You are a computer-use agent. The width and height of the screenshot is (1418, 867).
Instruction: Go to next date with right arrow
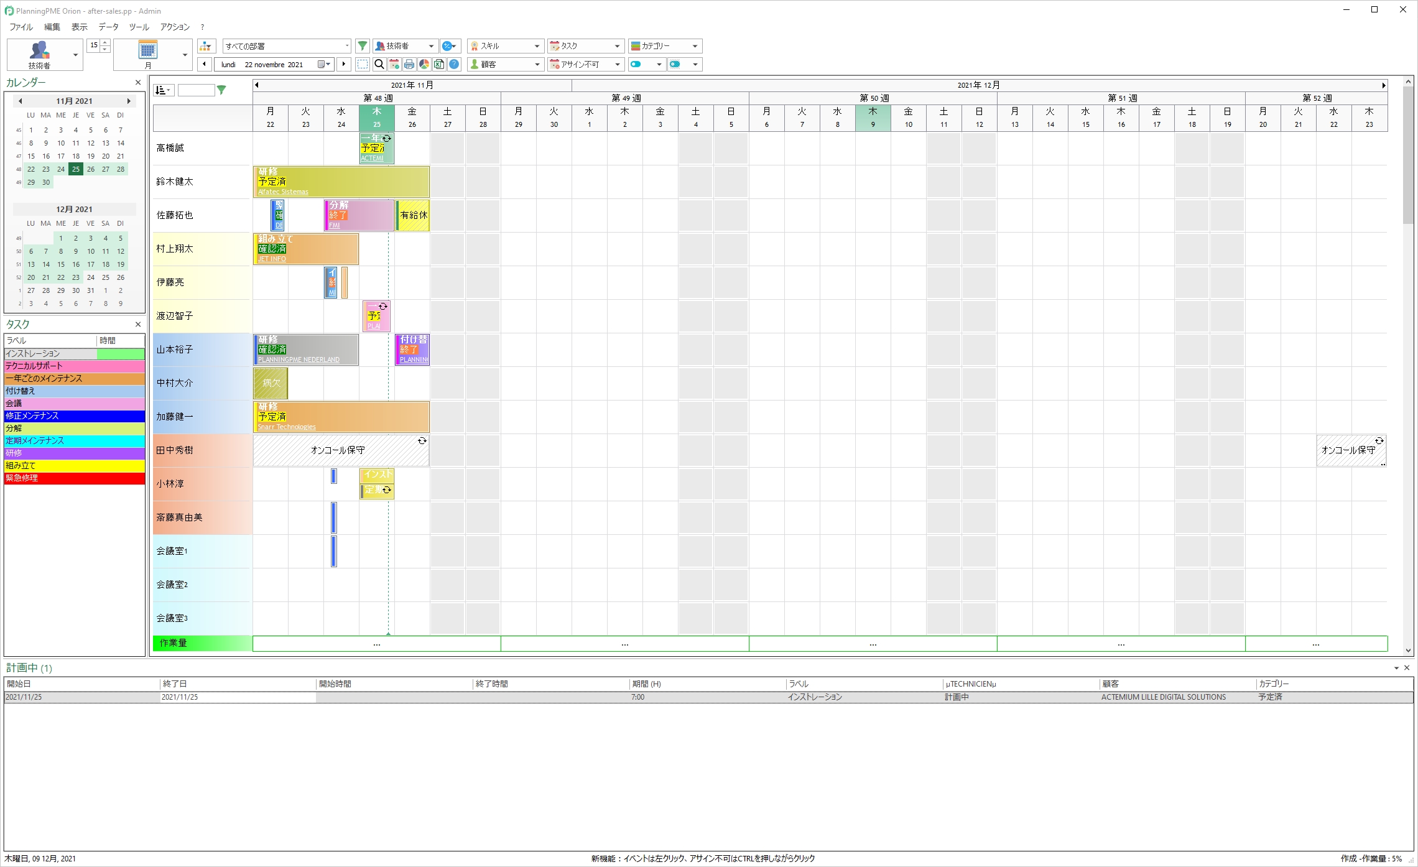(x=343, y=64)
